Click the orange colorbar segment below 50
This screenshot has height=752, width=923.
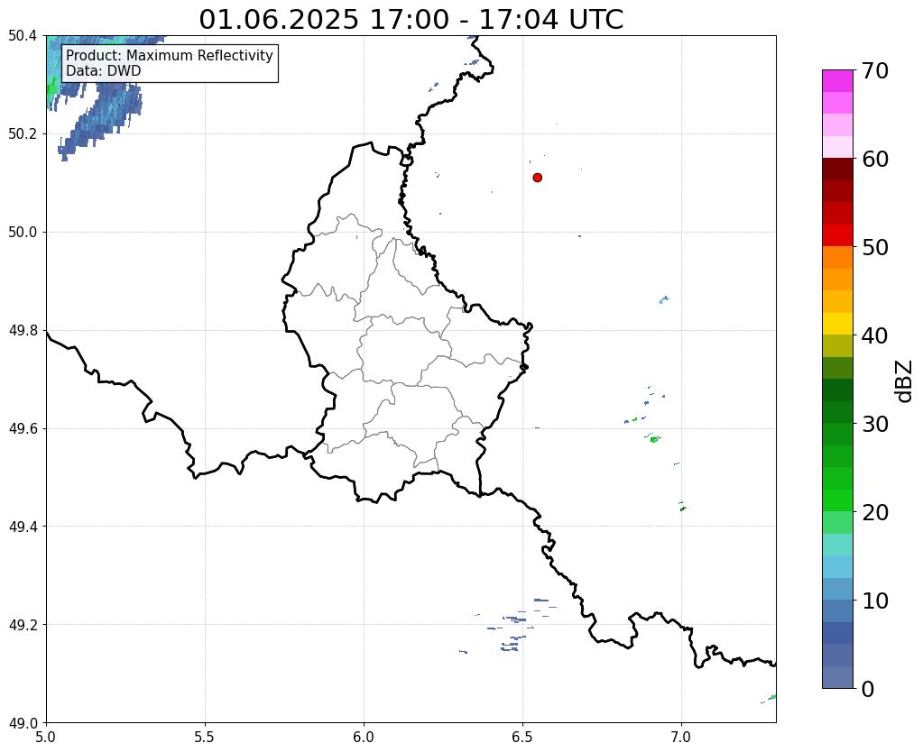pos(837,258)
